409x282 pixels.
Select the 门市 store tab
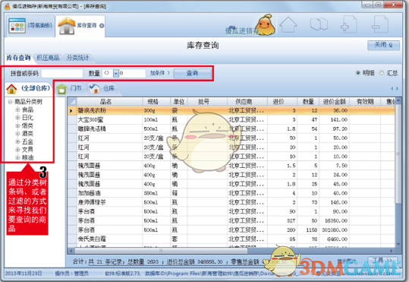pyautogui.click(x=69, y=89)
